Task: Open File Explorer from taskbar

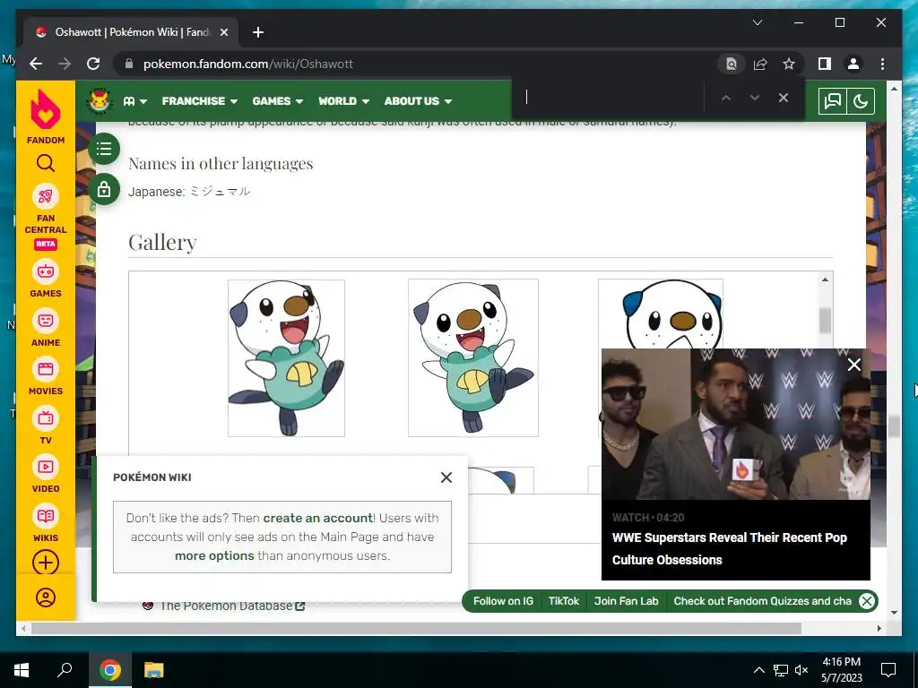Action: [154, 670]
